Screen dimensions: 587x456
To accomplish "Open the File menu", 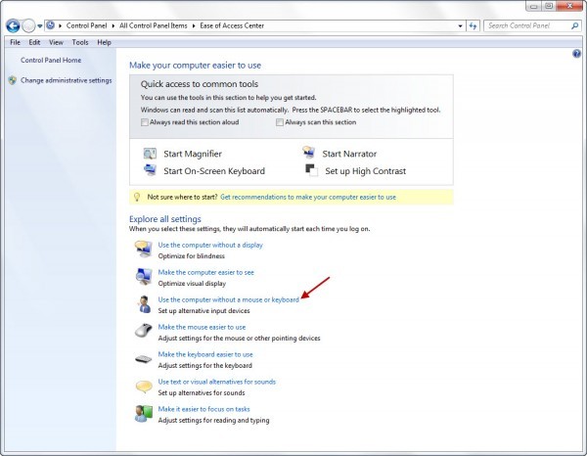I will click(15, 42).
